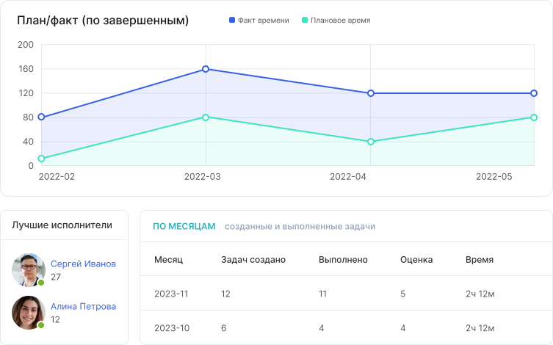Screen dimensions: 553x345
Task: Toggle the Факт времени legend series
Action: coord(259,21)
